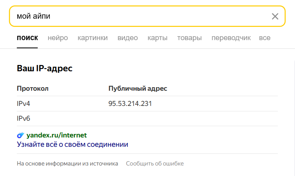Click the Yandex Internet comet icon
Image resolution: width=295 pixels, height=176 pixels.
click(x=21, y=136)
